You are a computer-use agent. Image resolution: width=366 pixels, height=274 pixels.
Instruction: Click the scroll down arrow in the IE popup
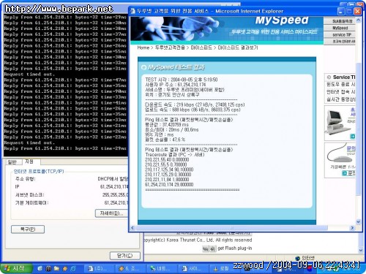pyautogui.click(x=359, y=222)
